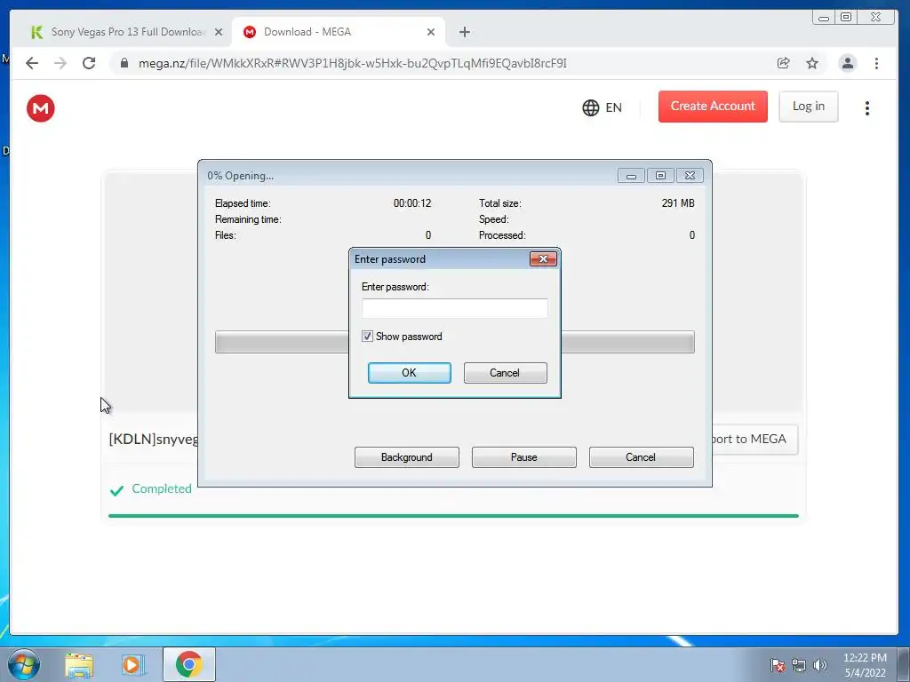This screenshot has height=682, width=910.
Task: Maximize the 0% Opening window
Action: [x=660, y=175]
